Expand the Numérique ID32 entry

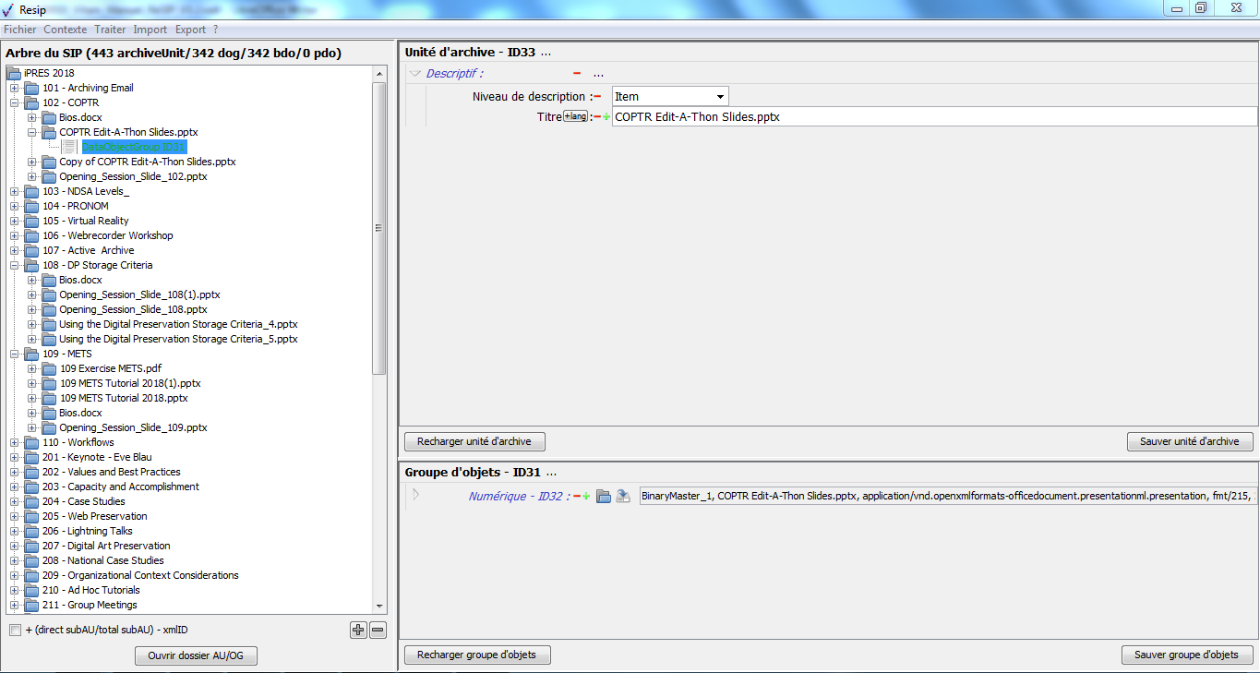415,495
